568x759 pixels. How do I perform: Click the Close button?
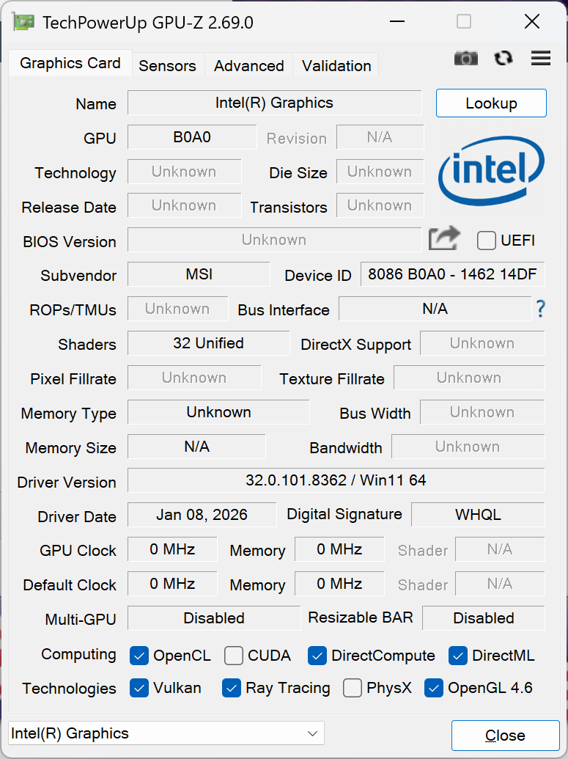(x=505, y=736)
